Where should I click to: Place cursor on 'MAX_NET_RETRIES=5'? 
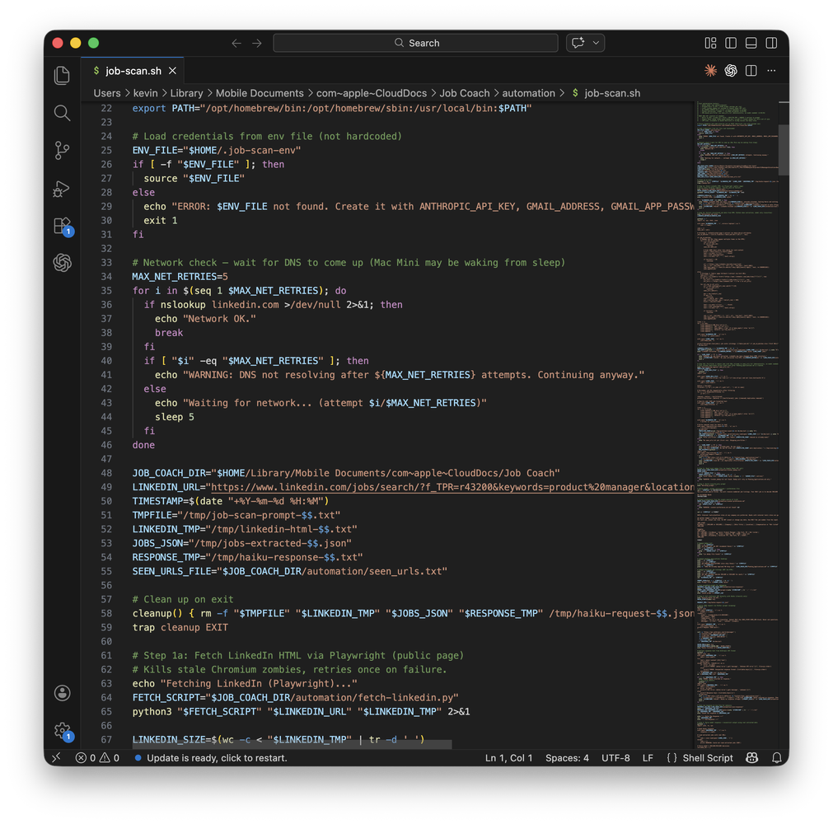coord(180,276)
